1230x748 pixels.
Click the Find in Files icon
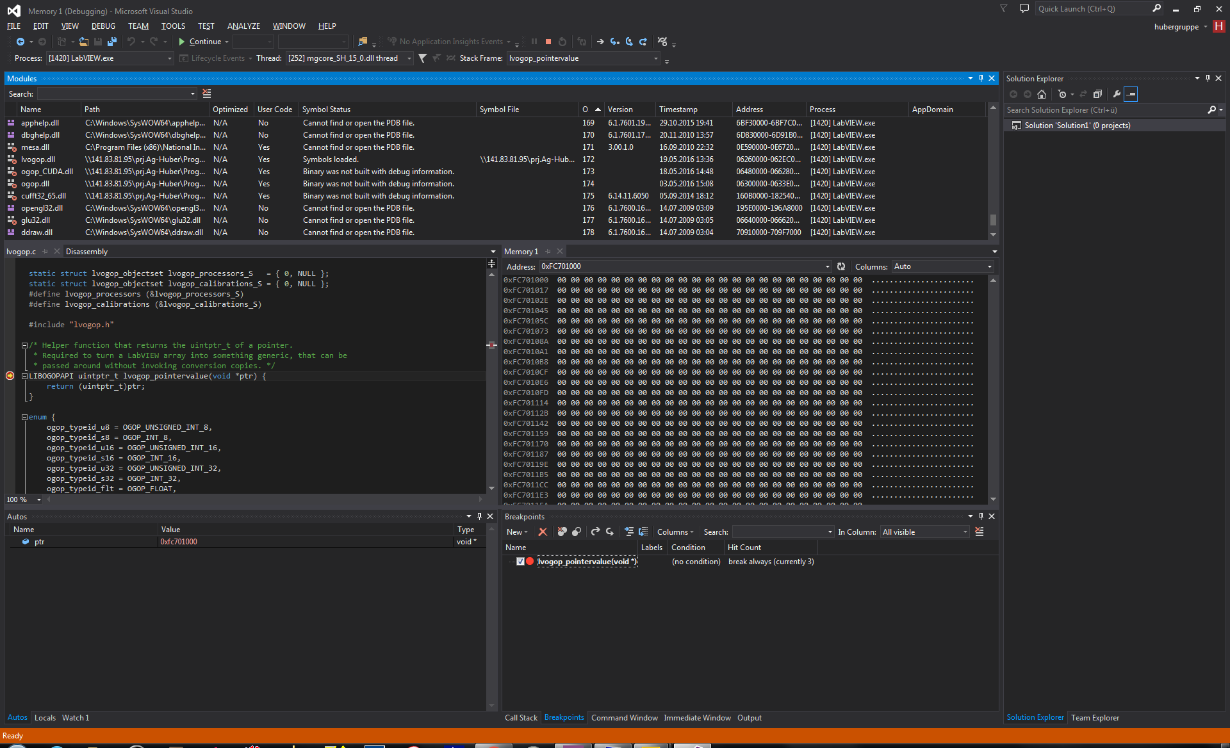(x=363, y=42)
